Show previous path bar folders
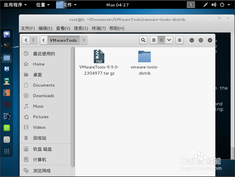Viewport: 235px width, 177px height. (44, 40)
